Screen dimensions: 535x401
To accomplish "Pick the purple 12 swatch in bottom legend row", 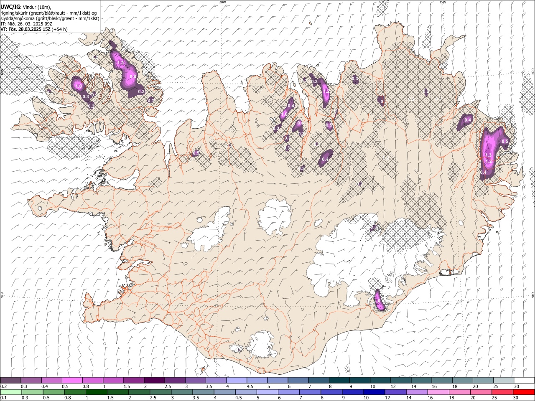I will pyautogui.click(x=396, y=392).
